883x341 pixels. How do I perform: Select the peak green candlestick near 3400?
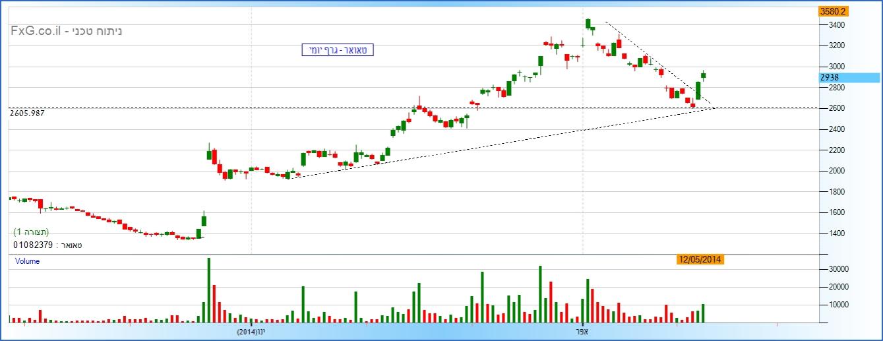(588, 24)
